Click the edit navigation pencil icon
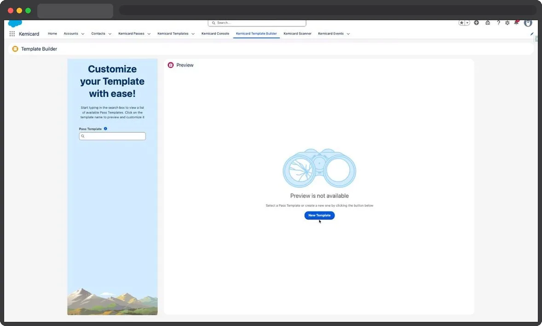 point(531,34)
